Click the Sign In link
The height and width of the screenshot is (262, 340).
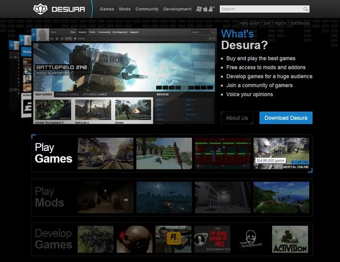click(280, 23)
